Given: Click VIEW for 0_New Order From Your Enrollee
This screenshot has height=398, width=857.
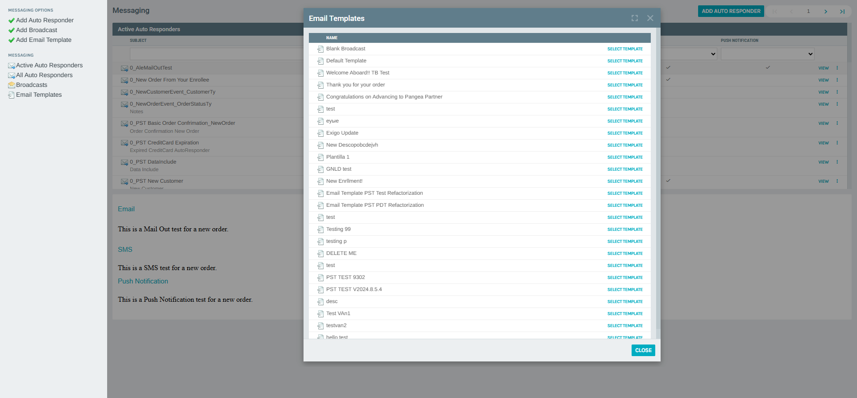Looking at the screenshot, I should point(824,80).
